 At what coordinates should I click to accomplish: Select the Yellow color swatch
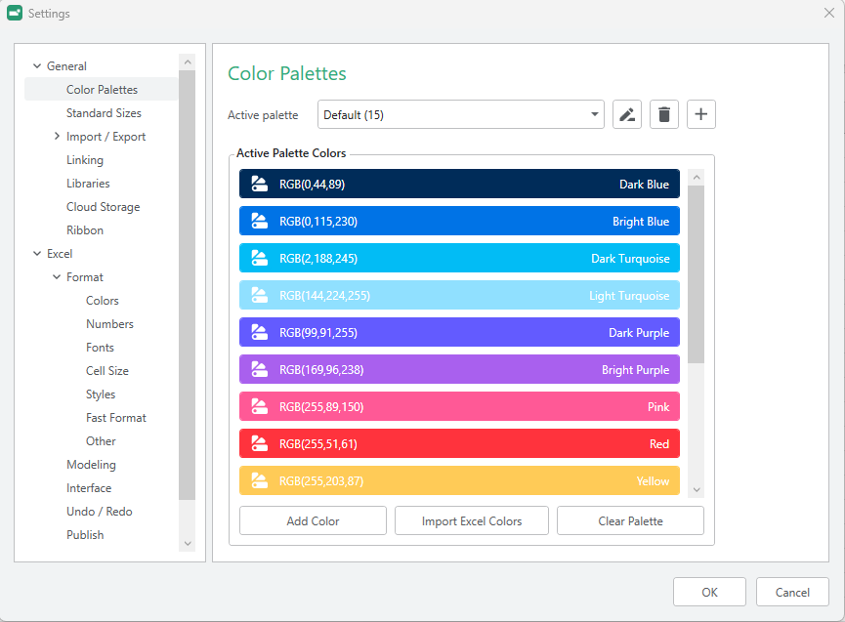click(459, 481)
